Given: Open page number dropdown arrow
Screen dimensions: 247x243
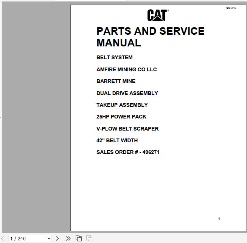Looking at the screenshot, I should tap(49, 238).
